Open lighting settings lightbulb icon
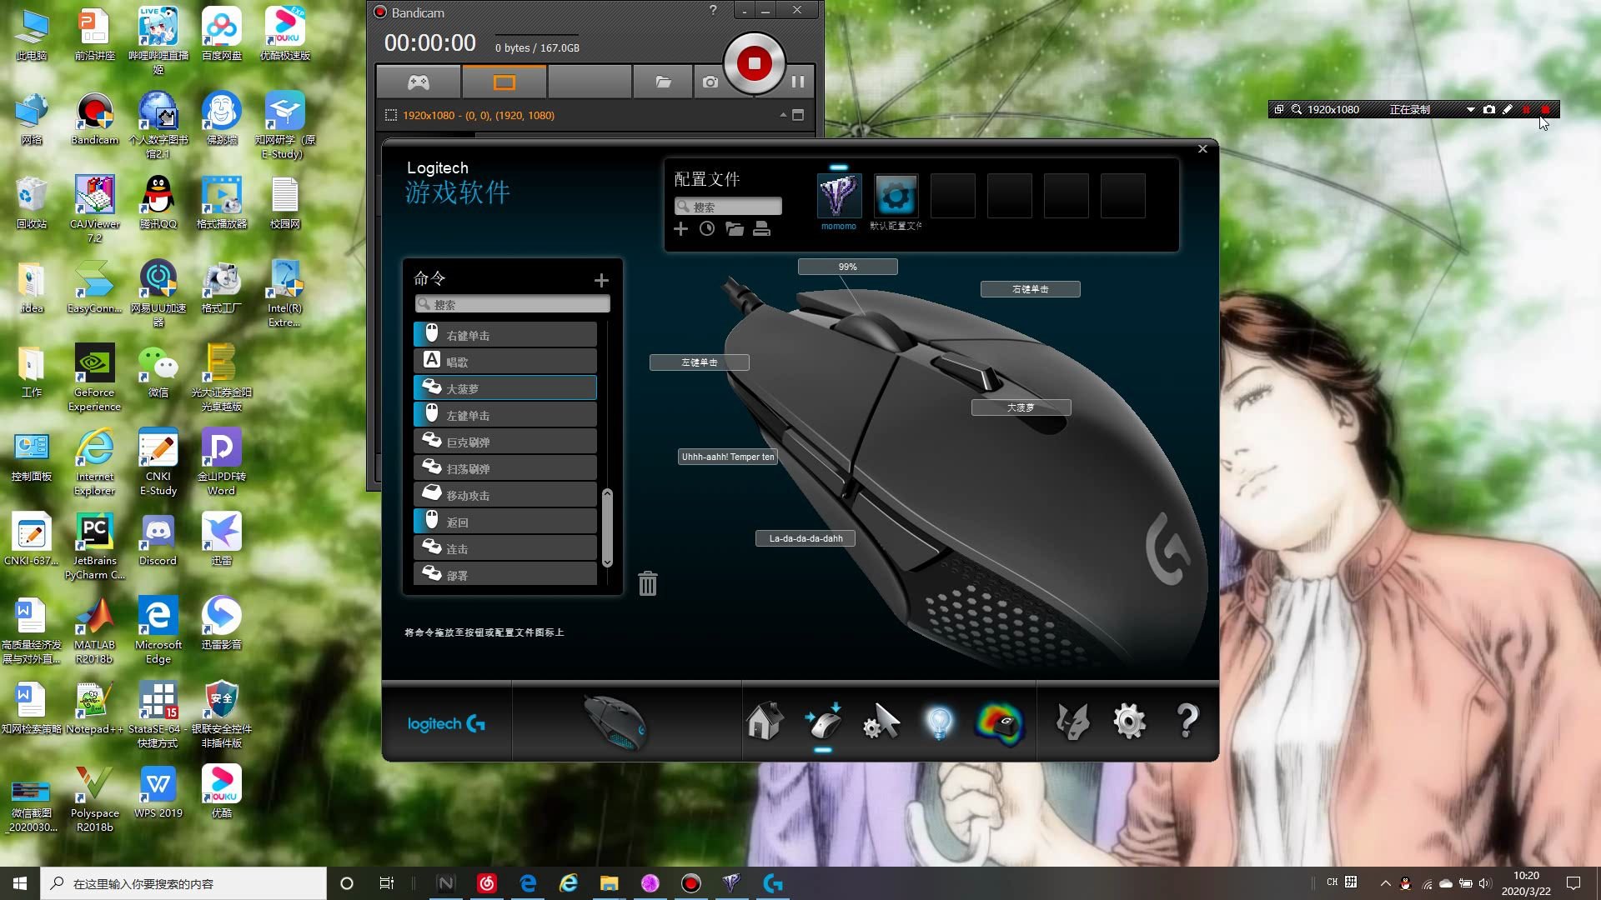The image size is (1601, 900). click(939, 721)
